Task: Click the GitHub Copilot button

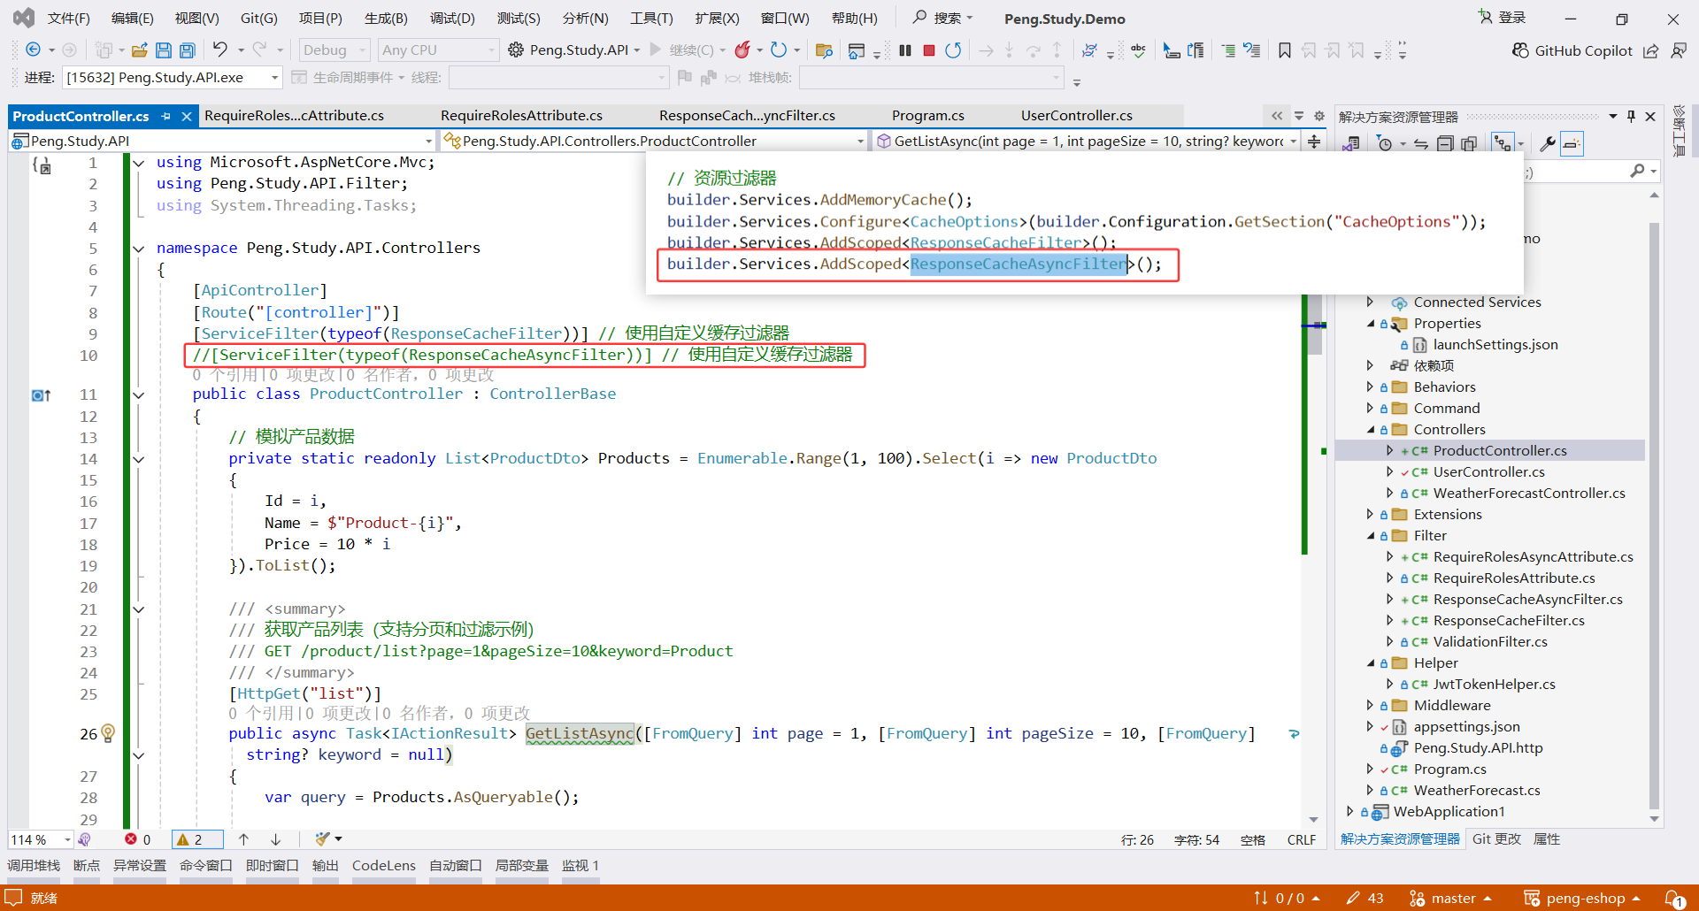Action: [1572, 50]
